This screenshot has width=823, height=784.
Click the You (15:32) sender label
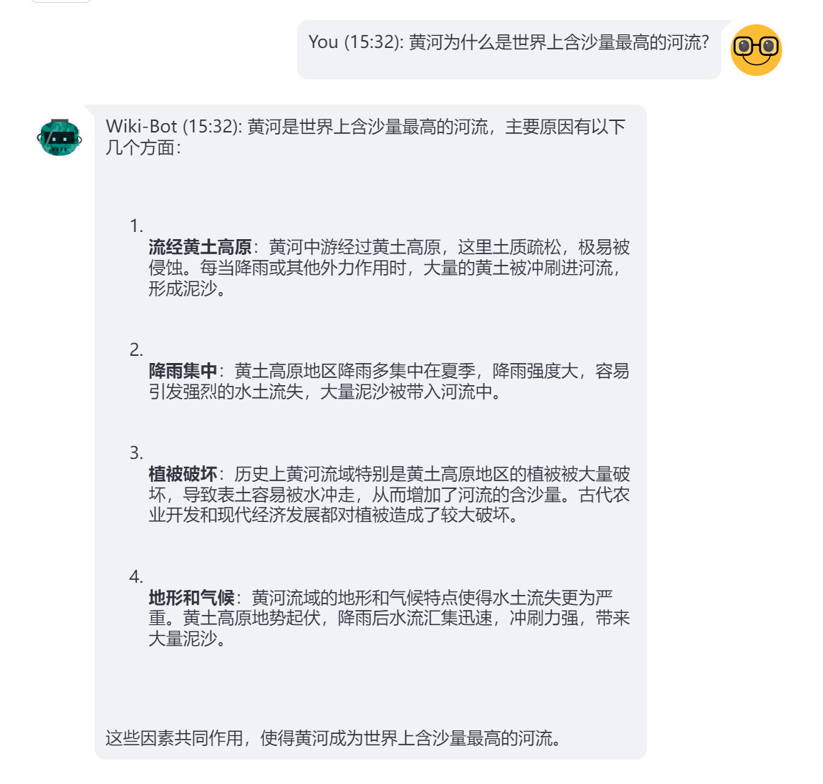[x=356, y=42]
